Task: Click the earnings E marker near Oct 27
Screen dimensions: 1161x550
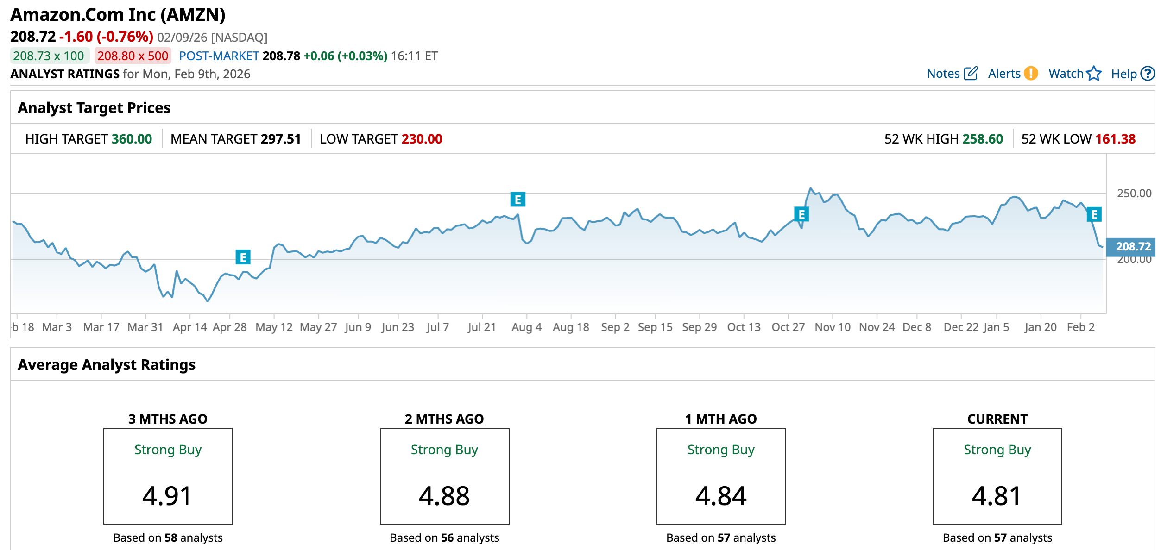Action: tap(801, 214)
